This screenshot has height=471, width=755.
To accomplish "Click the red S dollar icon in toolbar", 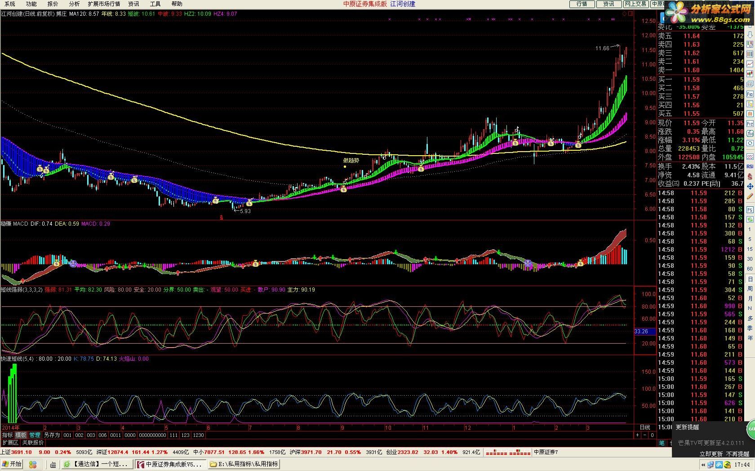I will pyautogui.click(x=750, y=176).
